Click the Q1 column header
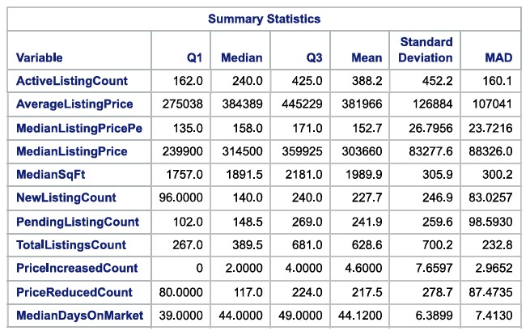The height and width of the screenshot is (335, 530). pyautogui.click(x=204, y=58)
